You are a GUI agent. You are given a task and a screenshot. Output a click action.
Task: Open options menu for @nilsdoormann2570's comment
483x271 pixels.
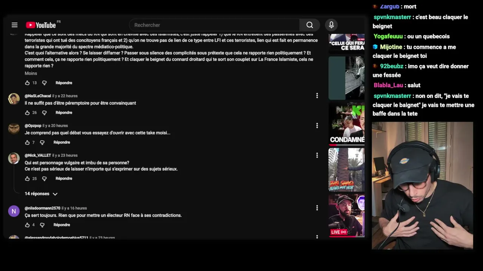317,208
